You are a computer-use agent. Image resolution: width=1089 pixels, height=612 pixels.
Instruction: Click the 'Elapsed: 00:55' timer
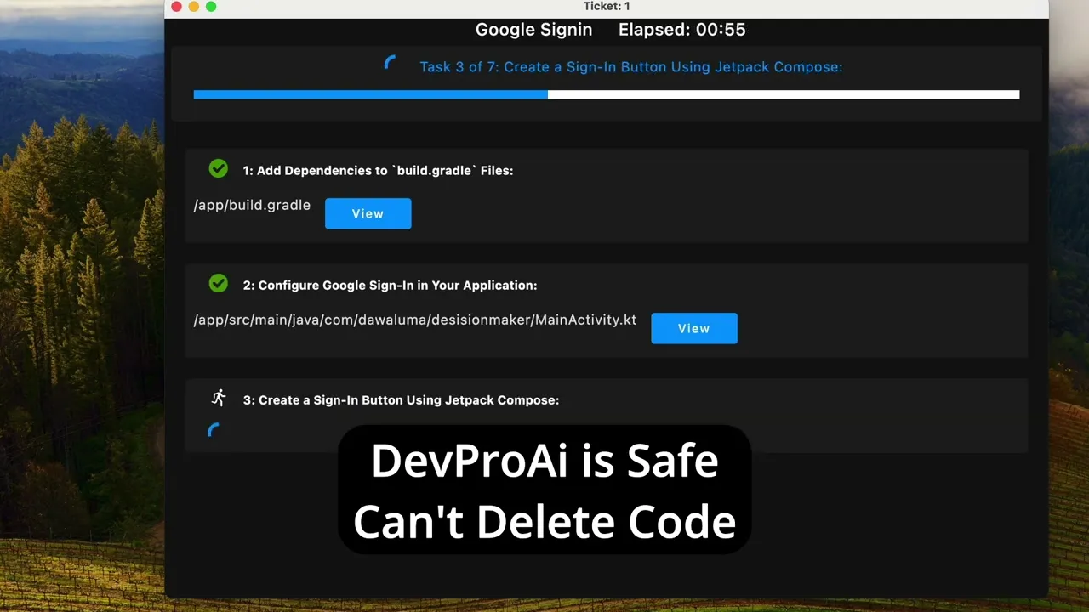click(682, 30)
